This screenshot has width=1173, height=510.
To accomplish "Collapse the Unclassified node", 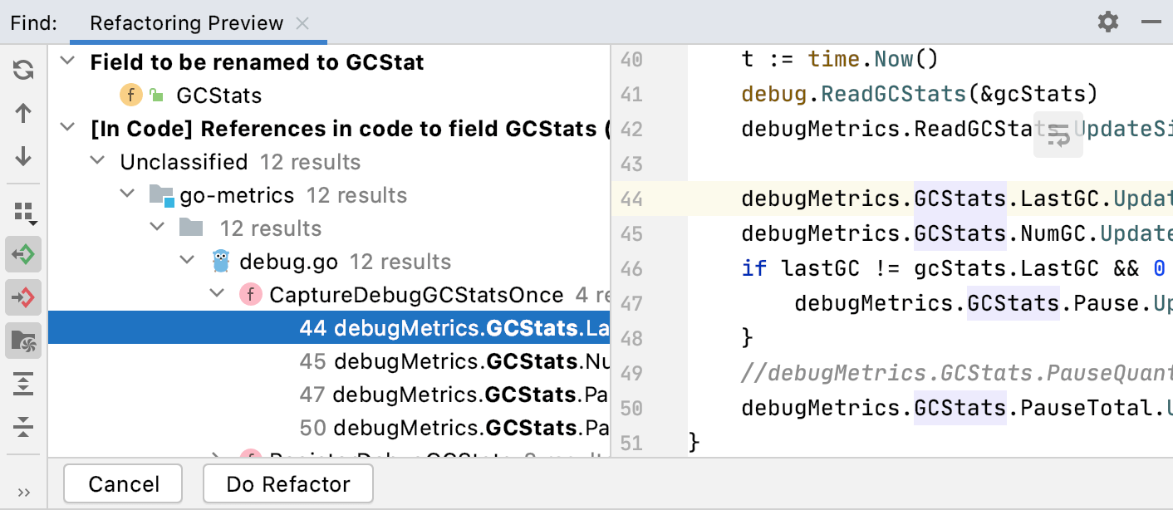I will coord(97,162).
